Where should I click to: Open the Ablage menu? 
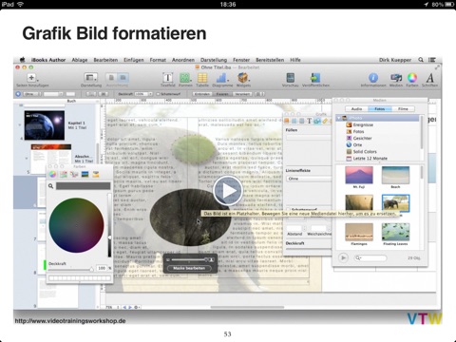pos(80,60)
